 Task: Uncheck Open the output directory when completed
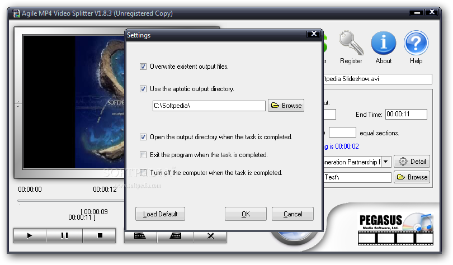click(x=143, y=137)
